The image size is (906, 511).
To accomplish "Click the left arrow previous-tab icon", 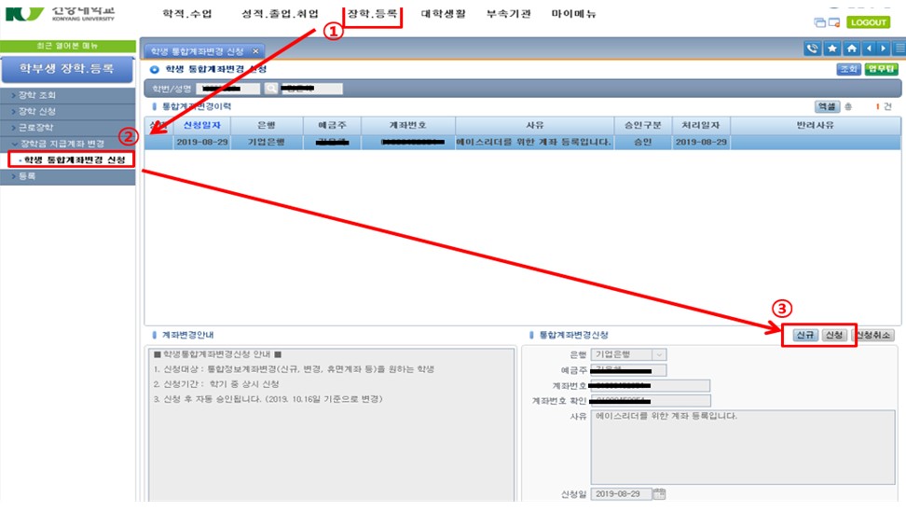I will coord(869,49).
